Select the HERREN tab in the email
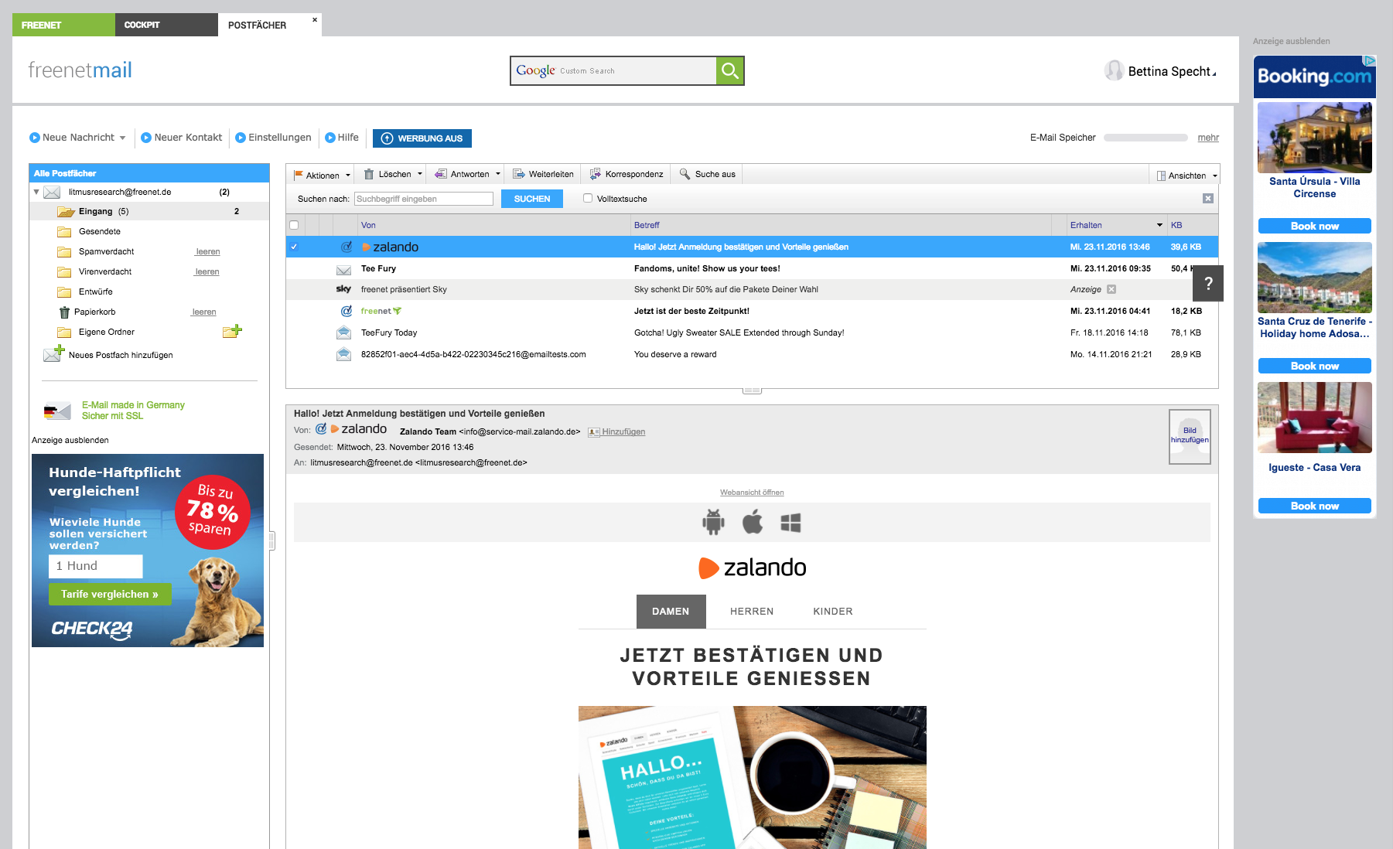The height and width of the screenshot is (849, 1393). tap(752, 612)
